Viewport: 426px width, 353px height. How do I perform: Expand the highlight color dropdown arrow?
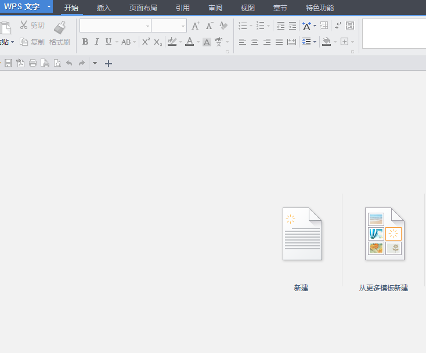pos(180,42)
